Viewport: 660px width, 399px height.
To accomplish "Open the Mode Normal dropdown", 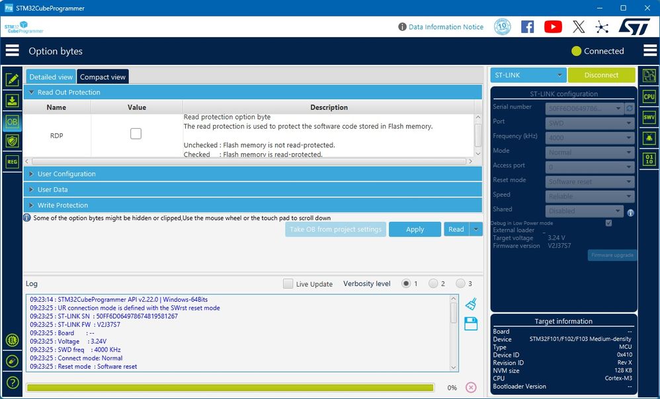I will 590,152.
